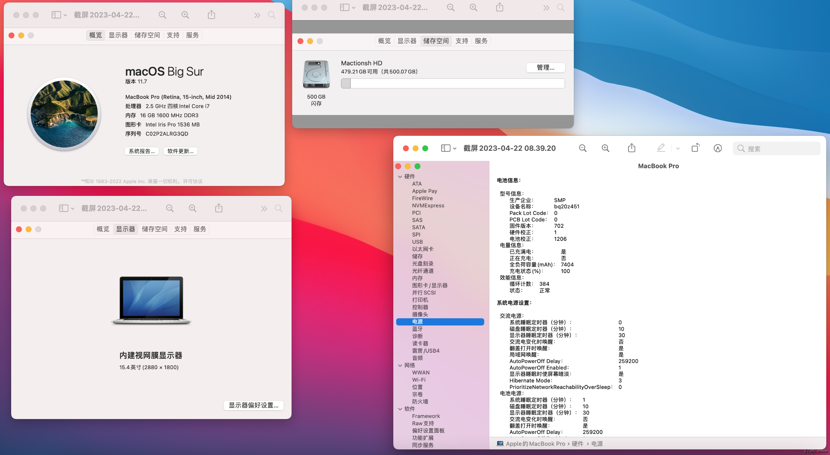
Task: Open the 许可协议 link
Action: [x=193, y=181]
